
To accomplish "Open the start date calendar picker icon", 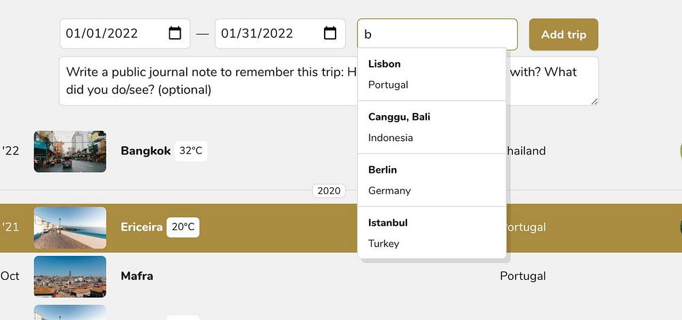I will point(175,33).
